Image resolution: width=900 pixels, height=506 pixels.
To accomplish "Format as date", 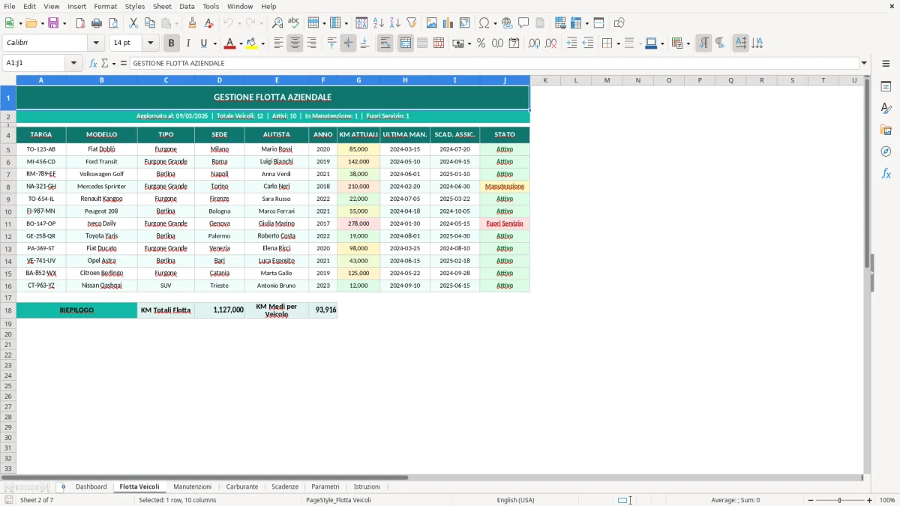I will (x=514, y=43).
